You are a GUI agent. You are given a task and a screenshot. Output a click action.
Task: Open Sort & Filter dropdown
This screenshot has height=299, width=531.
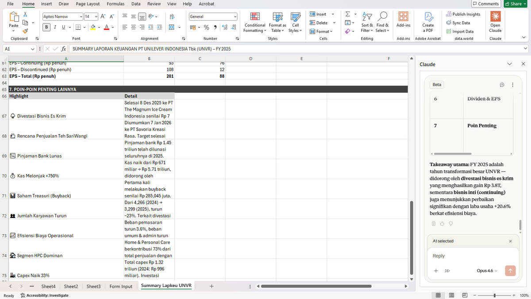(367, 22)
